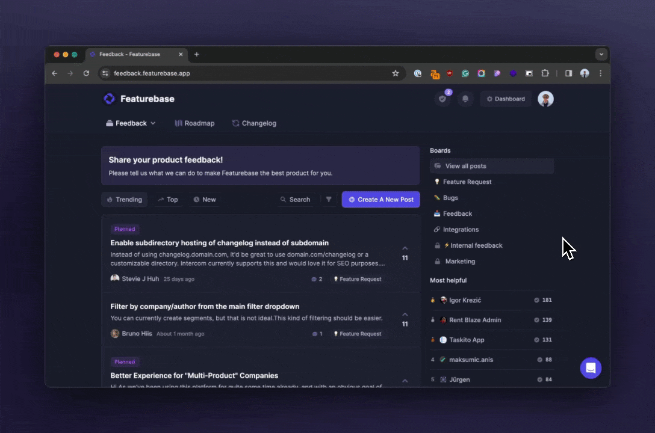Expand the Feedback dropdown menu

131,123
